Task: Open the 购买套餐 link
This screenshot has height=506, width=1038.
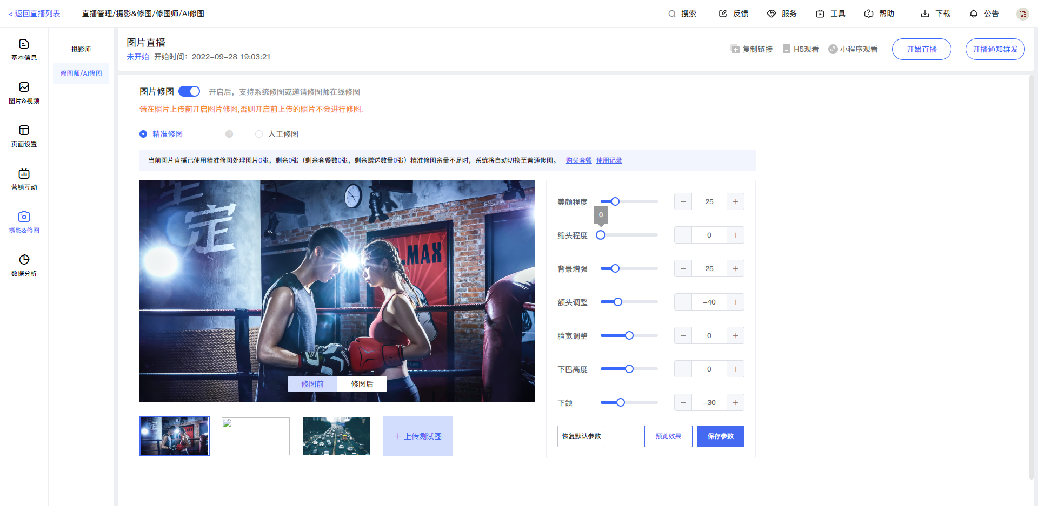Action: click(578, 160)
